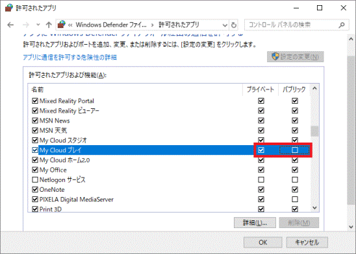Uncheck My Cloud プレイ private checkbox
This screenshot has width=356, height=254.
pyautogui.click(x=261, y=150)
